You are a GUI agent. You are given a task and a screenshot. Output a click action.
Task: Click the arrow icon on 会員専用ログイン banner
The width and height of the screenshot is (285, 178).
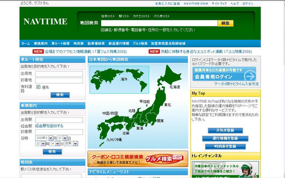(x=250, y=76)
